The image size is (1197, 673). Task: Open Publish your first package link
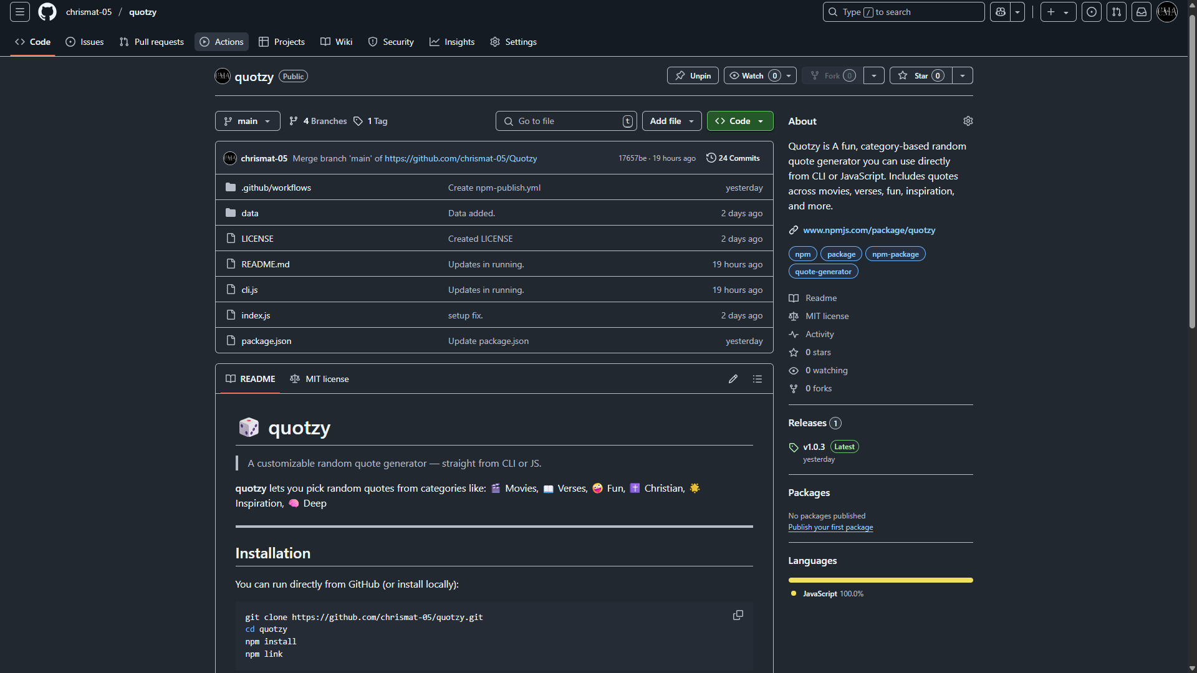[830, 527]
